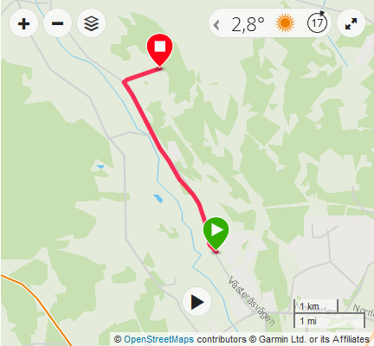Click the 2,8° temperature reading

coord(248,24)
